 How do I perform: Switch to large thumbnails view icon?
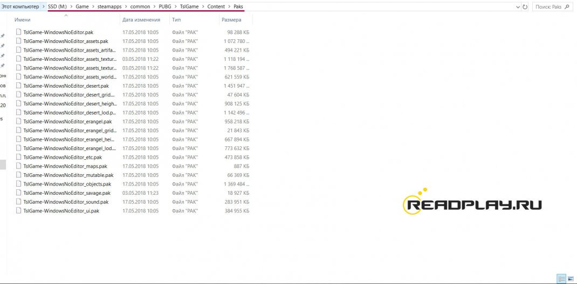click(570, 279)
